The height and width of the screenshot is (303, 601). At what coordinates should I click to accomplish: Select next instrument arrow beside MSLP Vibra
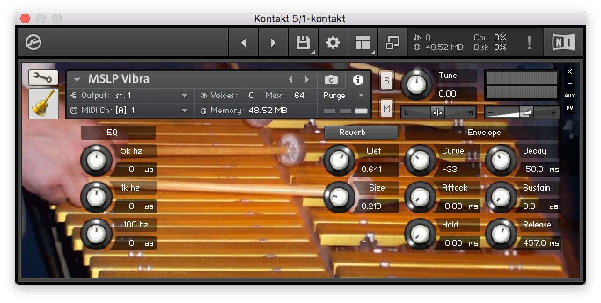307,80
